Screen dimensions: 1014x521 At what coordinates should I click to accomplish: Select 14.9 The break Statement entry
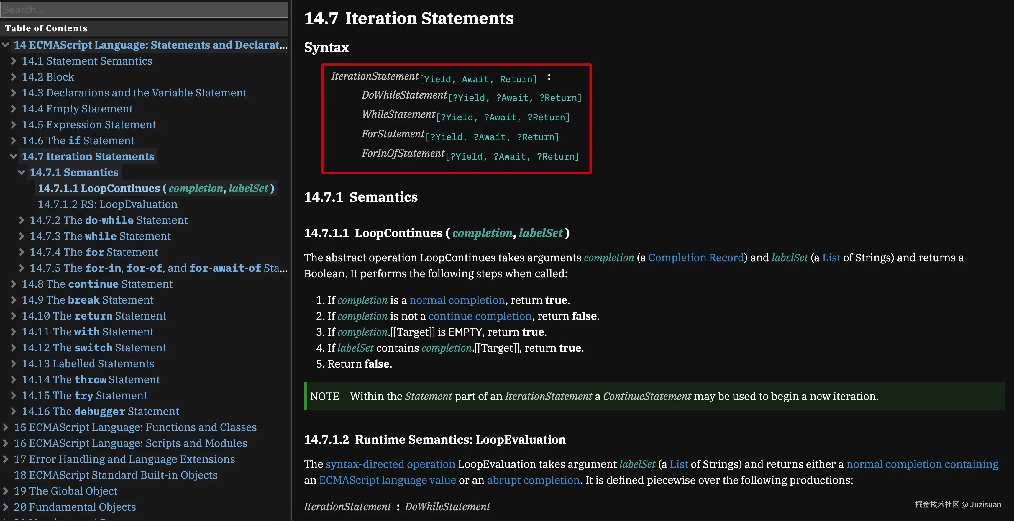87,300
